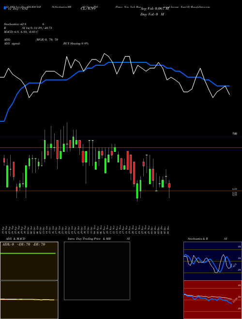The image size is (242, 319).
Task: Open the blue Stochastics chart panel
Action: [x=212, y=261]
